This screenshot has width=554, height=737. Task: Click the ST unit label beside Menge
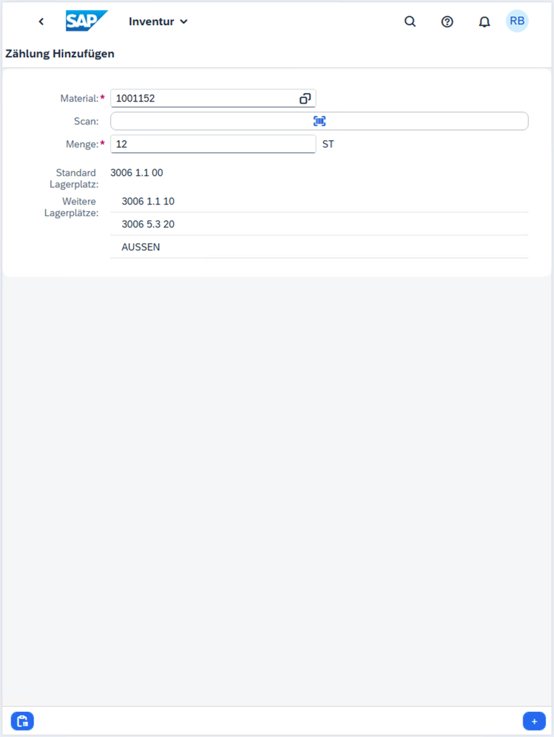(328, 144)
